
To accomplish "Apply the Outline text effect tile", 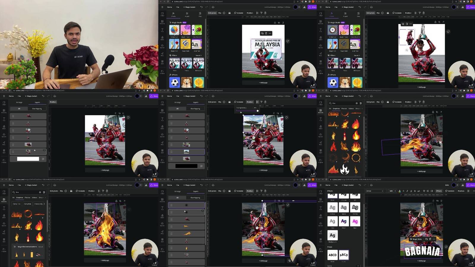I will pos(355,207).
